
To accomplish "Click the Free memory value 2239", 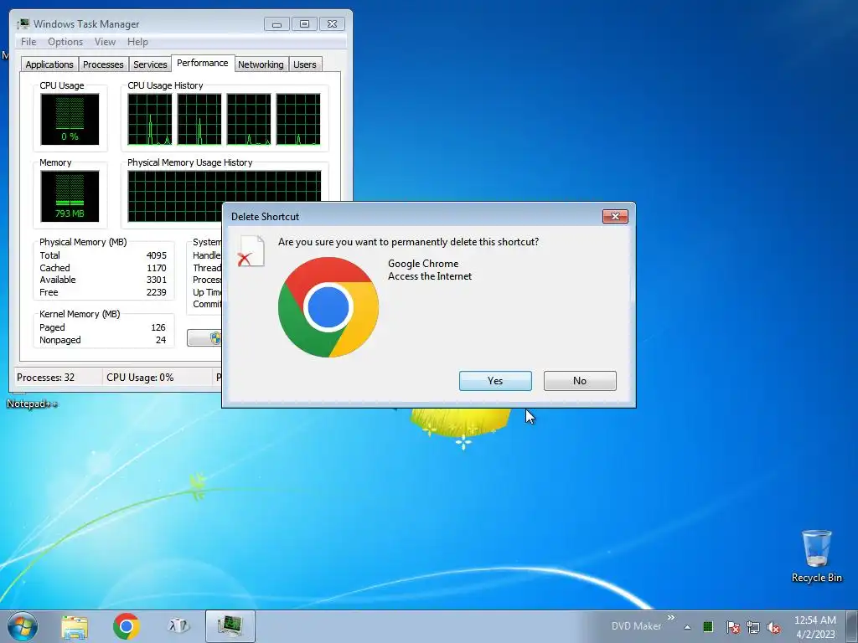I will point(156,292).
